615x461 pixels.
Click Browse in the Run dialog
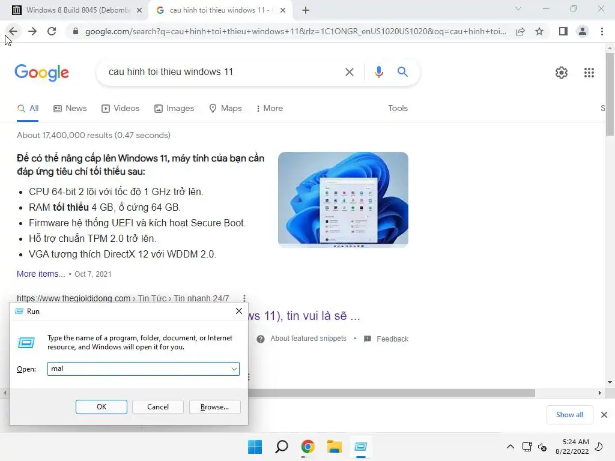coord(214,407)
